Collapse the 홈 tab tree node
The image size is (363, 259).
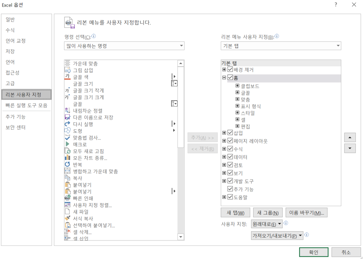[x=224, y=78]
